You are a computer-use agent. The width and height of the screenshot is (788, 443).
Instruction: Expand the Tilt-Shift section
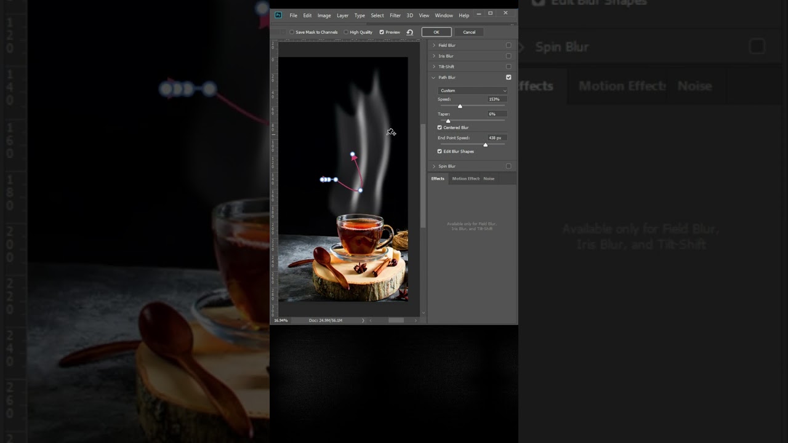(x=434, y=66)
